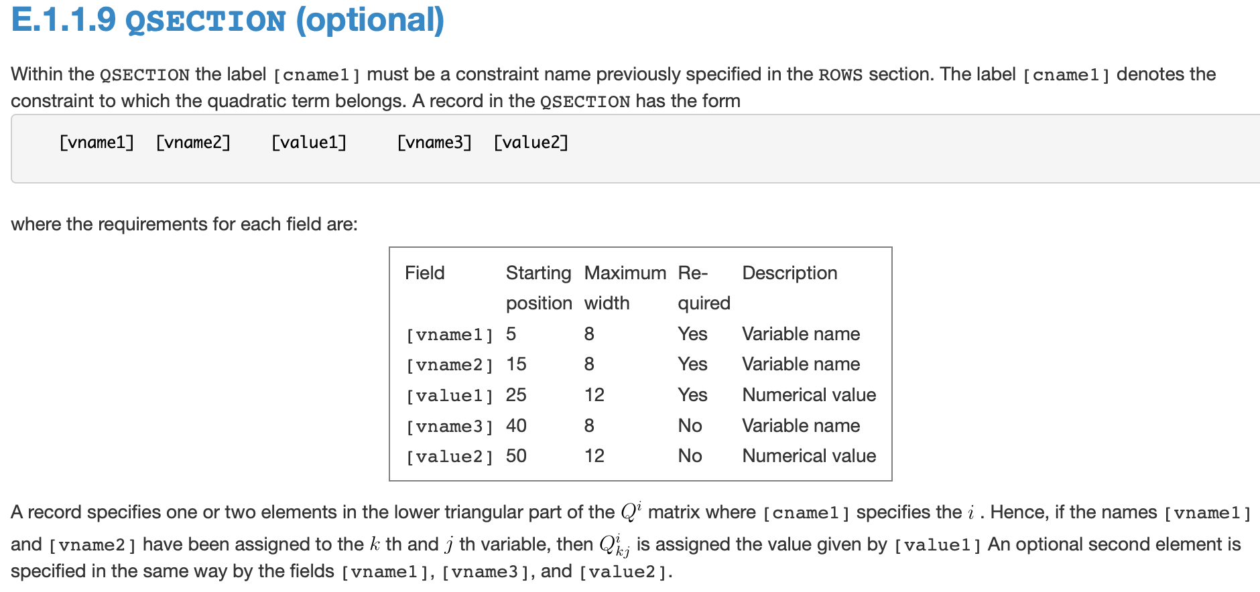This screenshot has width=1260, height=592.
Task: Click the Description column header
Action: coord(790,273)
